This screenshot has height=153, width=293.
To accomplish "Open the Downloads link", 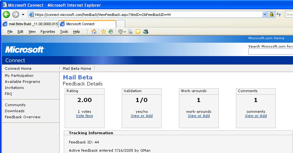I will (x=15, y=111).
